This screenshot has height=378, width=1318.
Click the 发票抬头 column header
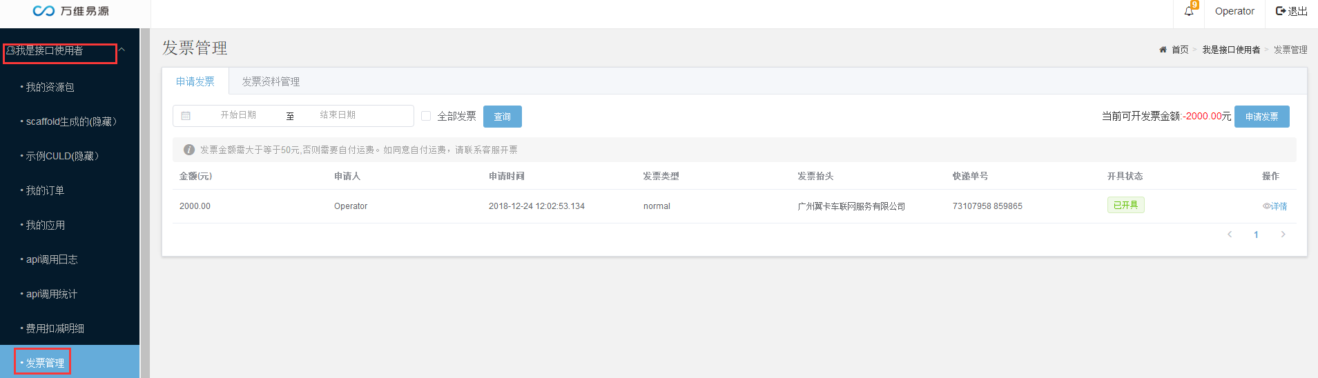[815, 176]
